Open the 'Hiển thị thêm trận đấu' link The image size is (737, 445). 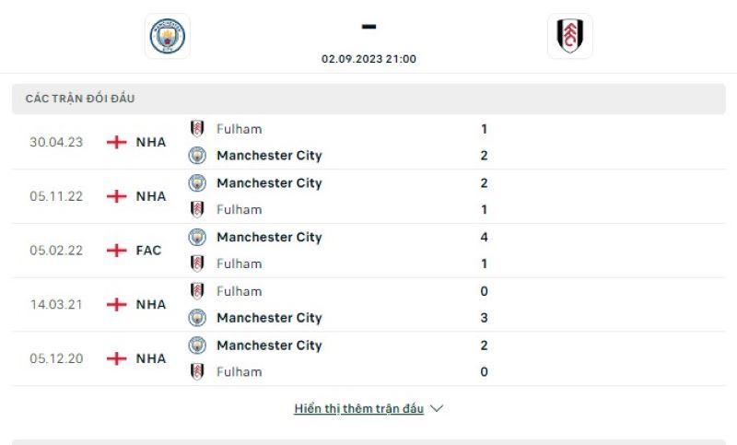point(358,408)
